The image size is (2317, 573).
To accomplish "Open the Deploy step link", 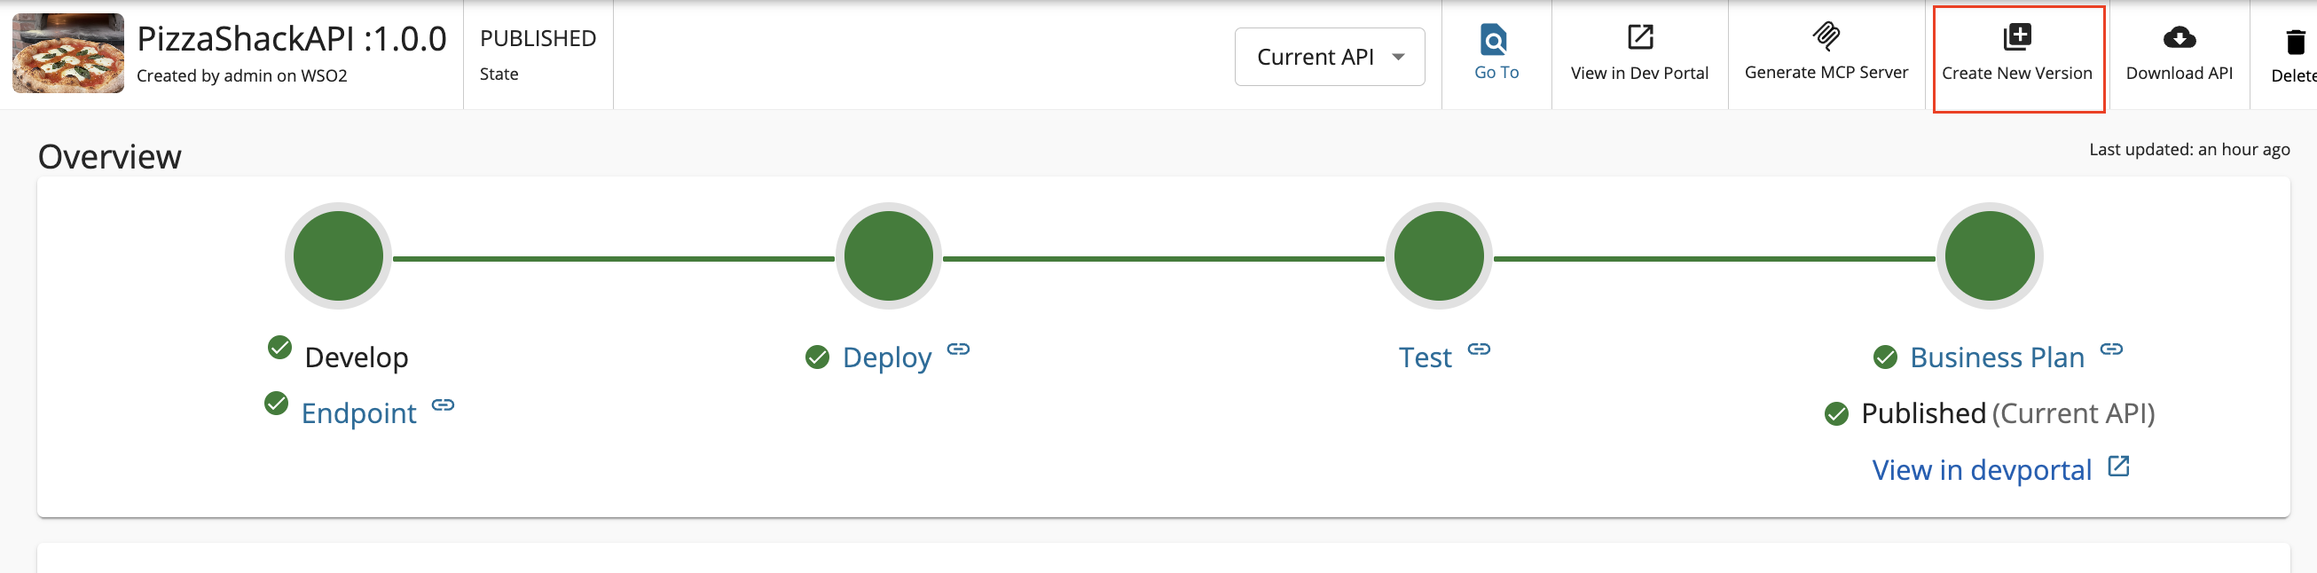I will point(886,357).
